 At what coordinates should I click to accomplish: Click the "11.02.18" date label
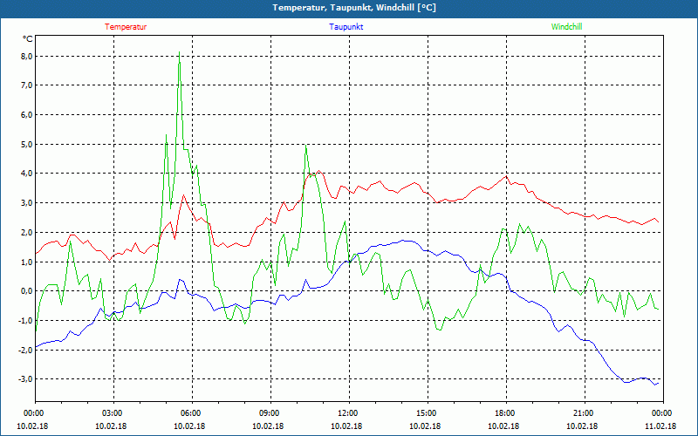pyautogui.click(x=660, y=426)
